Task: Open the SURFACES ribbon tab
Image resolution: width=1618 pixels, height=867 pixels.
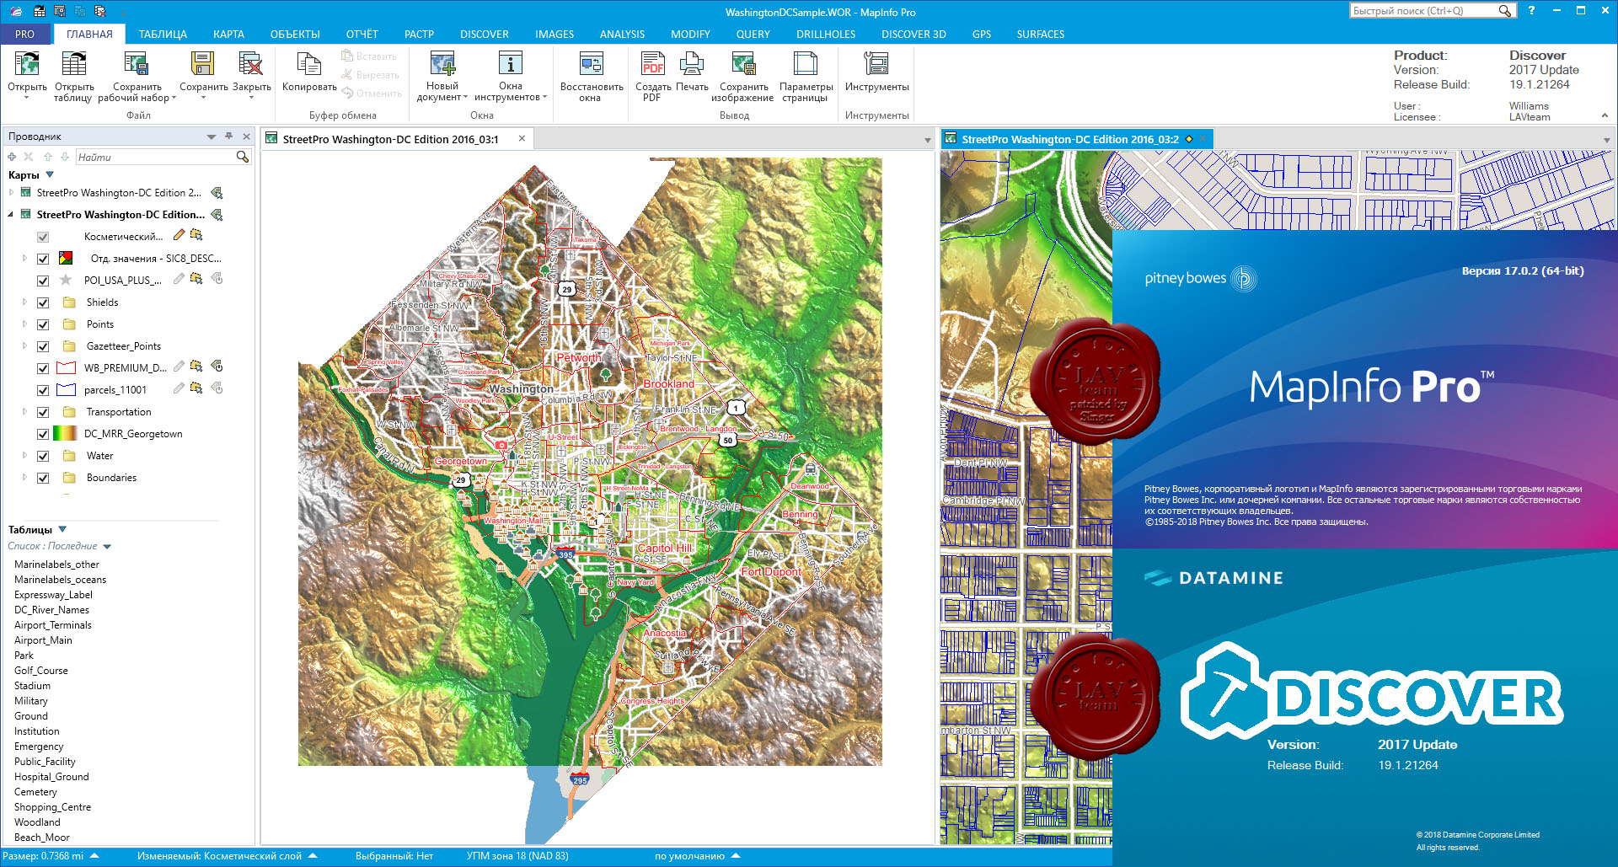Action: click(1040, 35)
